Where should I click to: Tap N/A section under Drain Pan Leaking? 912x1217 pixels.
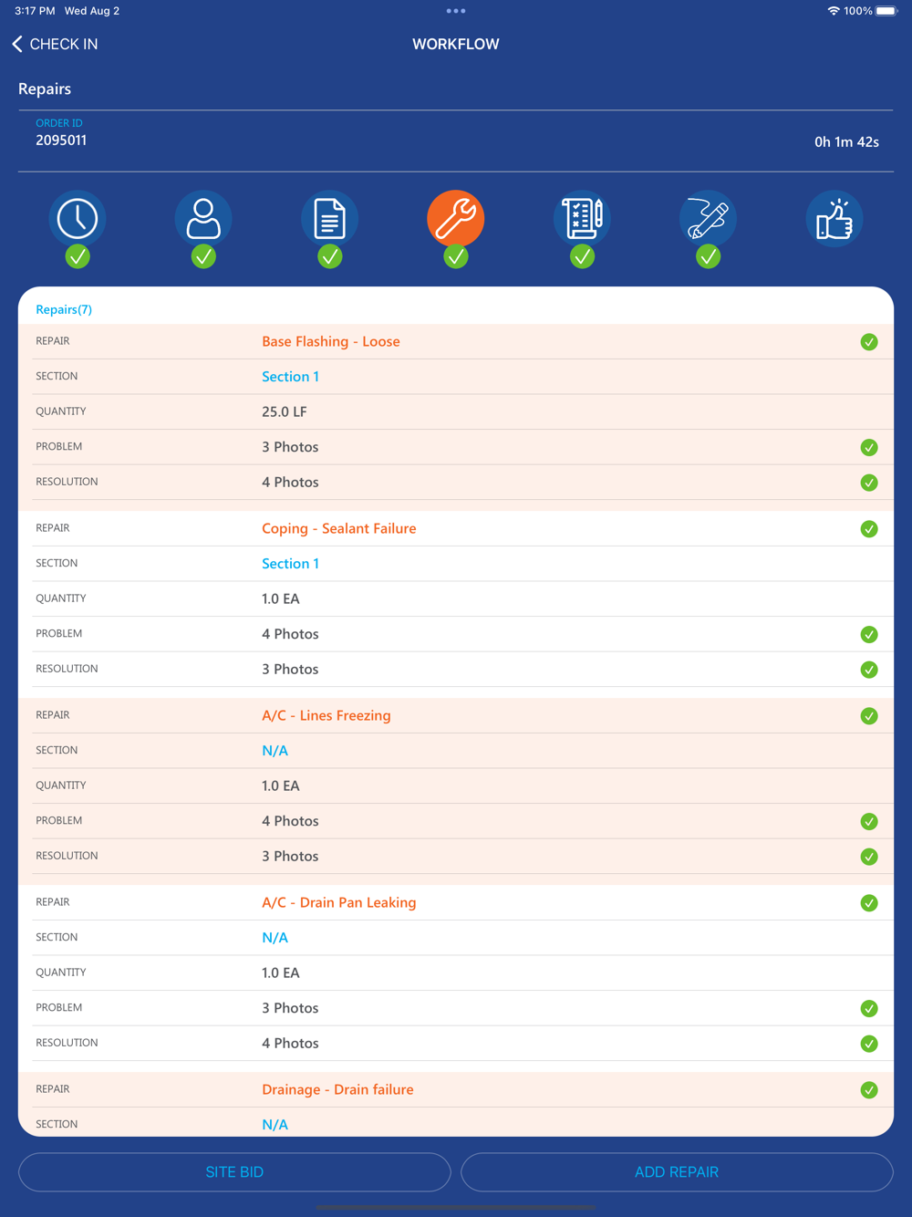click(x=275, y=938)
